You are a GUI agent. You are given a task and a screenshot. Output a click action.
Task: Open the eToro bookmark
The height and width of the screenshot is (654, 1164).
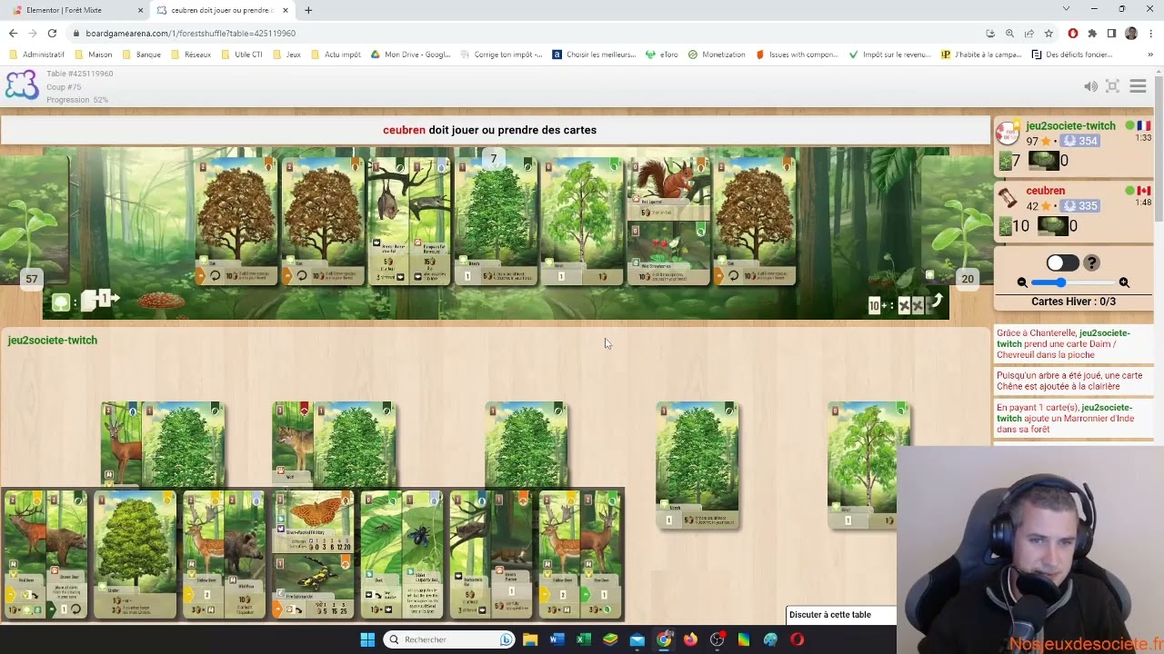click(x=662, y=54)
